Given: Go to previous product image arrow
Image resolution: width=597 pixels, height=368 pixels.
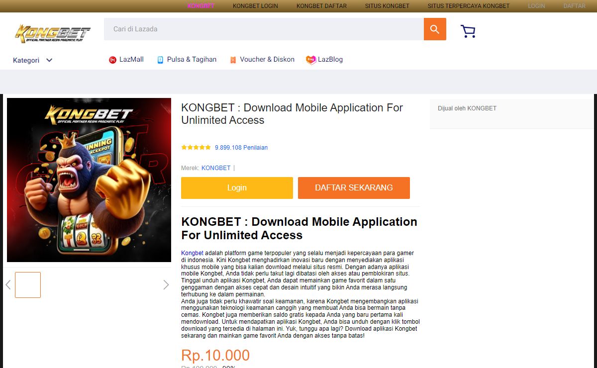Looking at the screenshot, I should 8,285.
